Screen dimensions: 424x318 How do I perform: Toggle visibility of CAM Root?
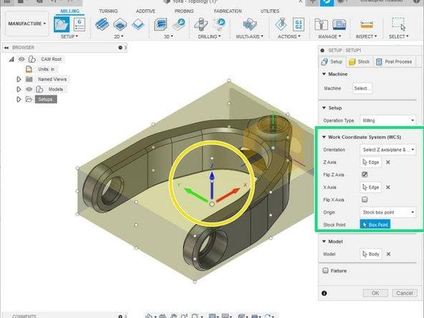coord(21,59)
